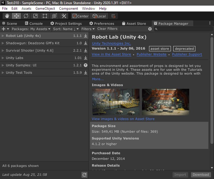Viewport: 214px width, 179px height.
Task: Select the Rotate tool
Action: 26,16
